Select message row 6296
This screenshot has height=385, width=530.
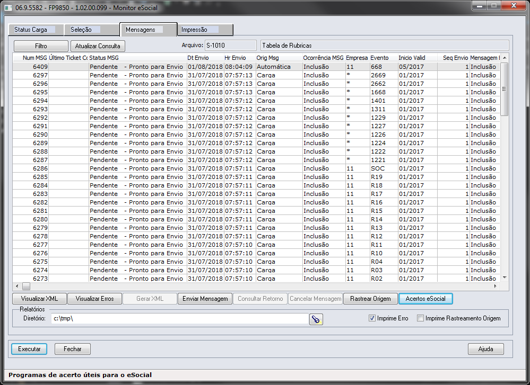(x=256, y=84)
